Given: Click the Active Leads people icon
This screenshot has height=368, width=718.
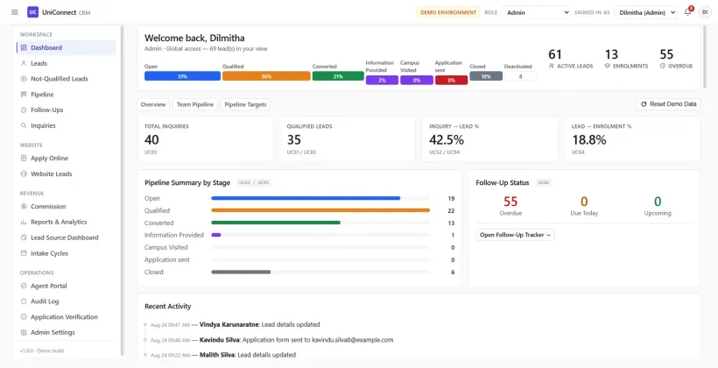Looking at the screenshot, I should 552,66.
